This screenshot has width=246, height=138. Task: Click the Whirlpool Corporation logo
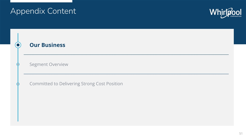tap(225, 12)
